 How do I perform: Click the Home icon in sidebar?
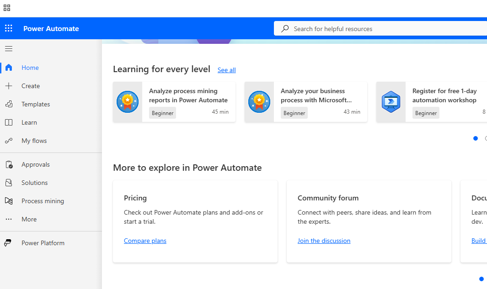[x=9, y=68]
